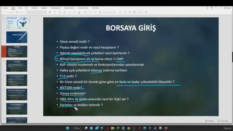Select slide 5 thumbnail
233x131 pixels.
(17, 80)
